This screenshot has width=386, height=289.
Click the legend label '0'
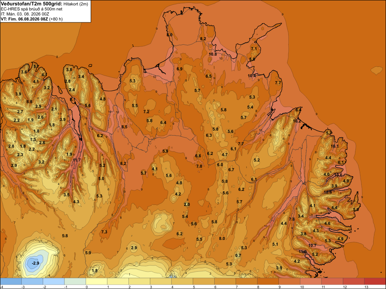click(86, 287)
